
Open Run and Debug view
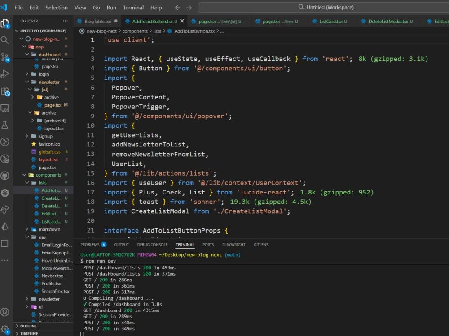5,74
